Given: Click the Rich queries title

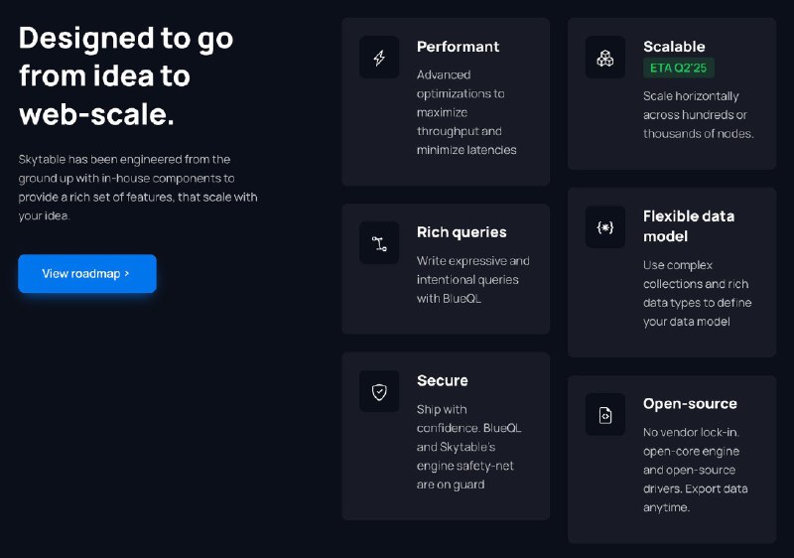Looking at the screenshot, I should (462, 232).
